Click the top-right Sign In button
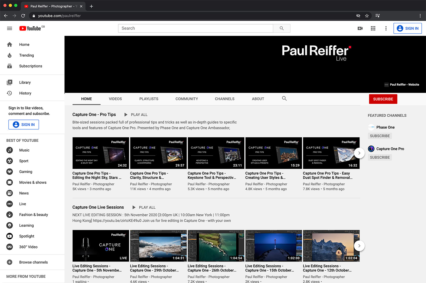Screen dimensions: 426x283 click(x=408, y=28)
